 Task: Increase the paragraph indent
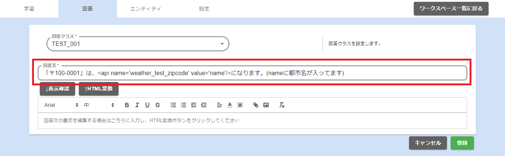pyautogui.click(x=204, y=105)
